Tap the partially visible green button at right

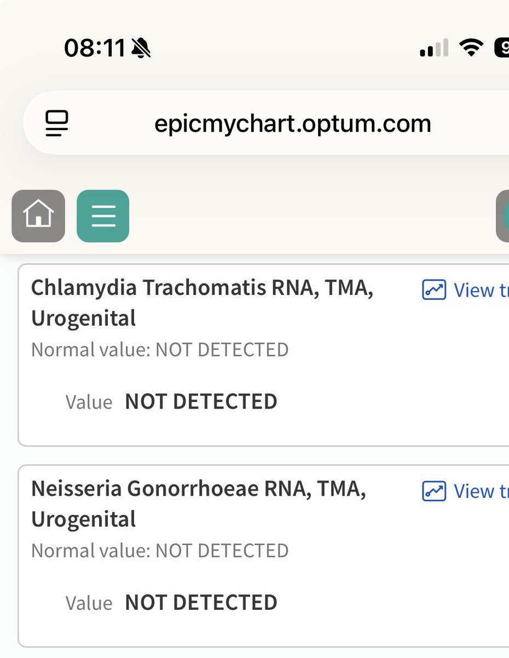click(x=502, y=216)
